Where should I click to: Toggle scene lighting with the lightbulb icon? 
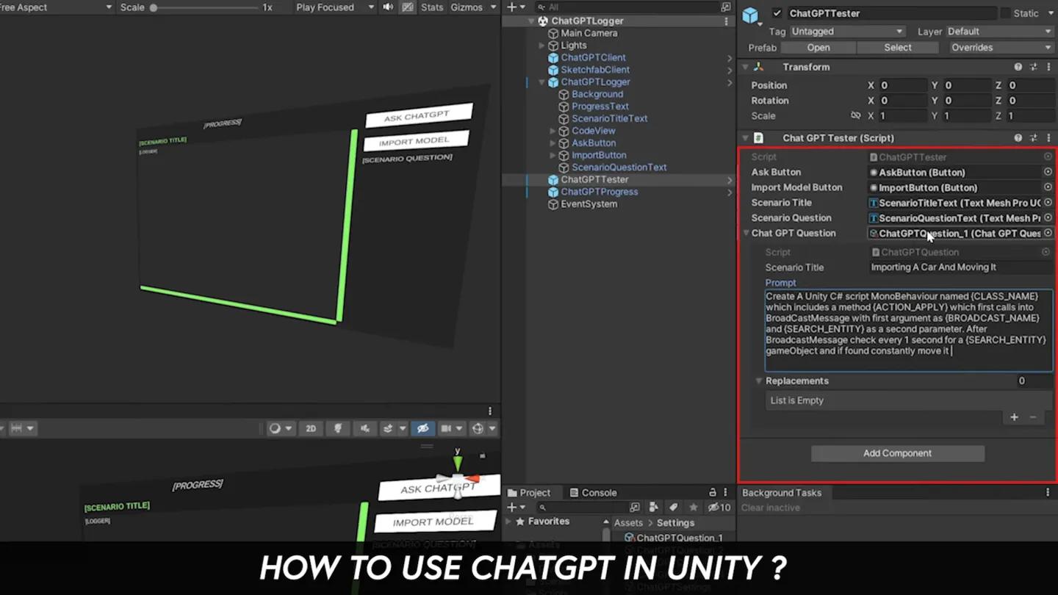[x=338, y=428]
